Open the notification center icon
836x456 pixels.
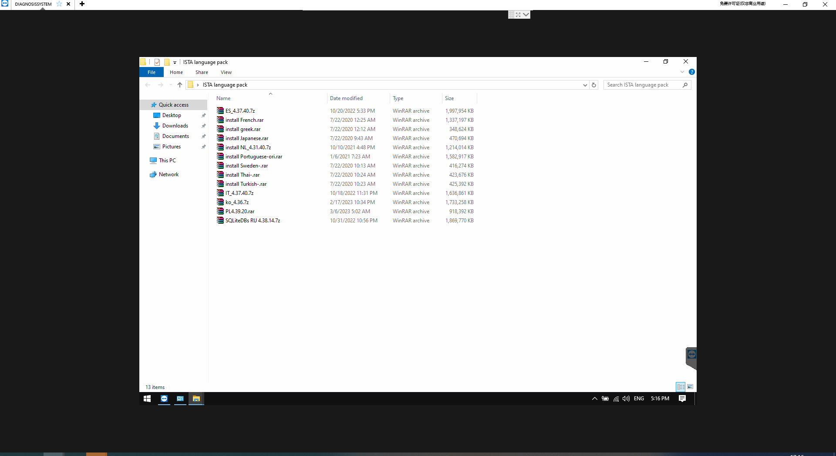[x=682, y=399]
